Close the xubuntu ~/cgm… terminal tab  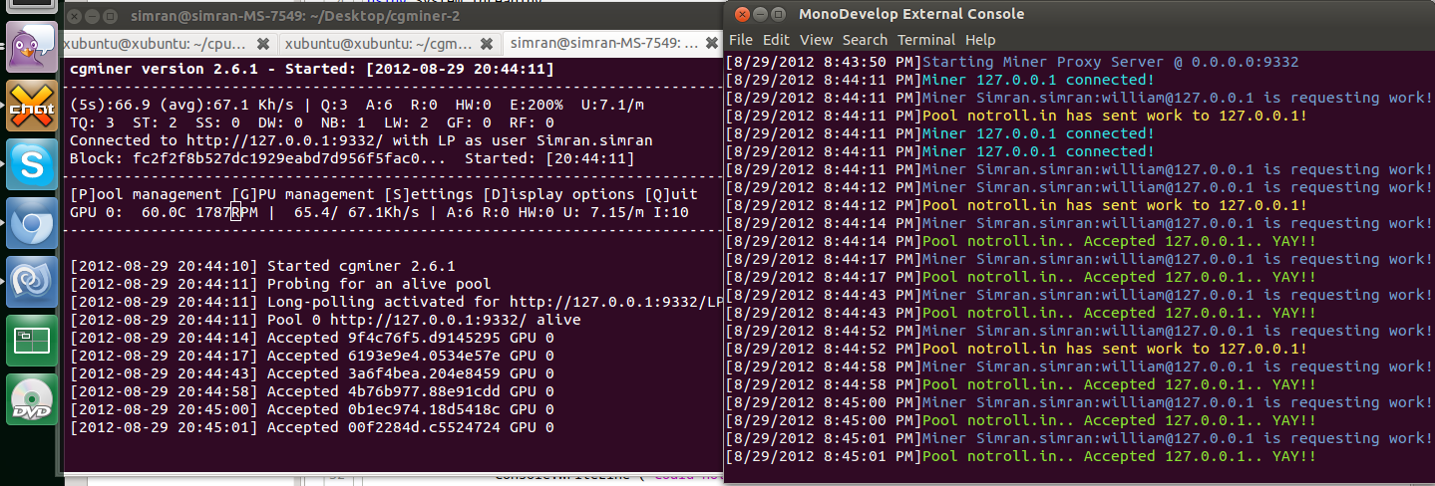pos(485,44)
